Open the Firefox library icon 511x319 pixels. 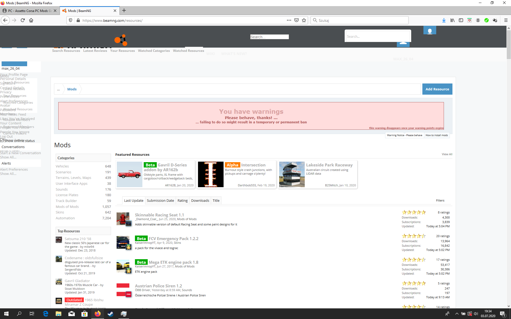tap(452, 20)
